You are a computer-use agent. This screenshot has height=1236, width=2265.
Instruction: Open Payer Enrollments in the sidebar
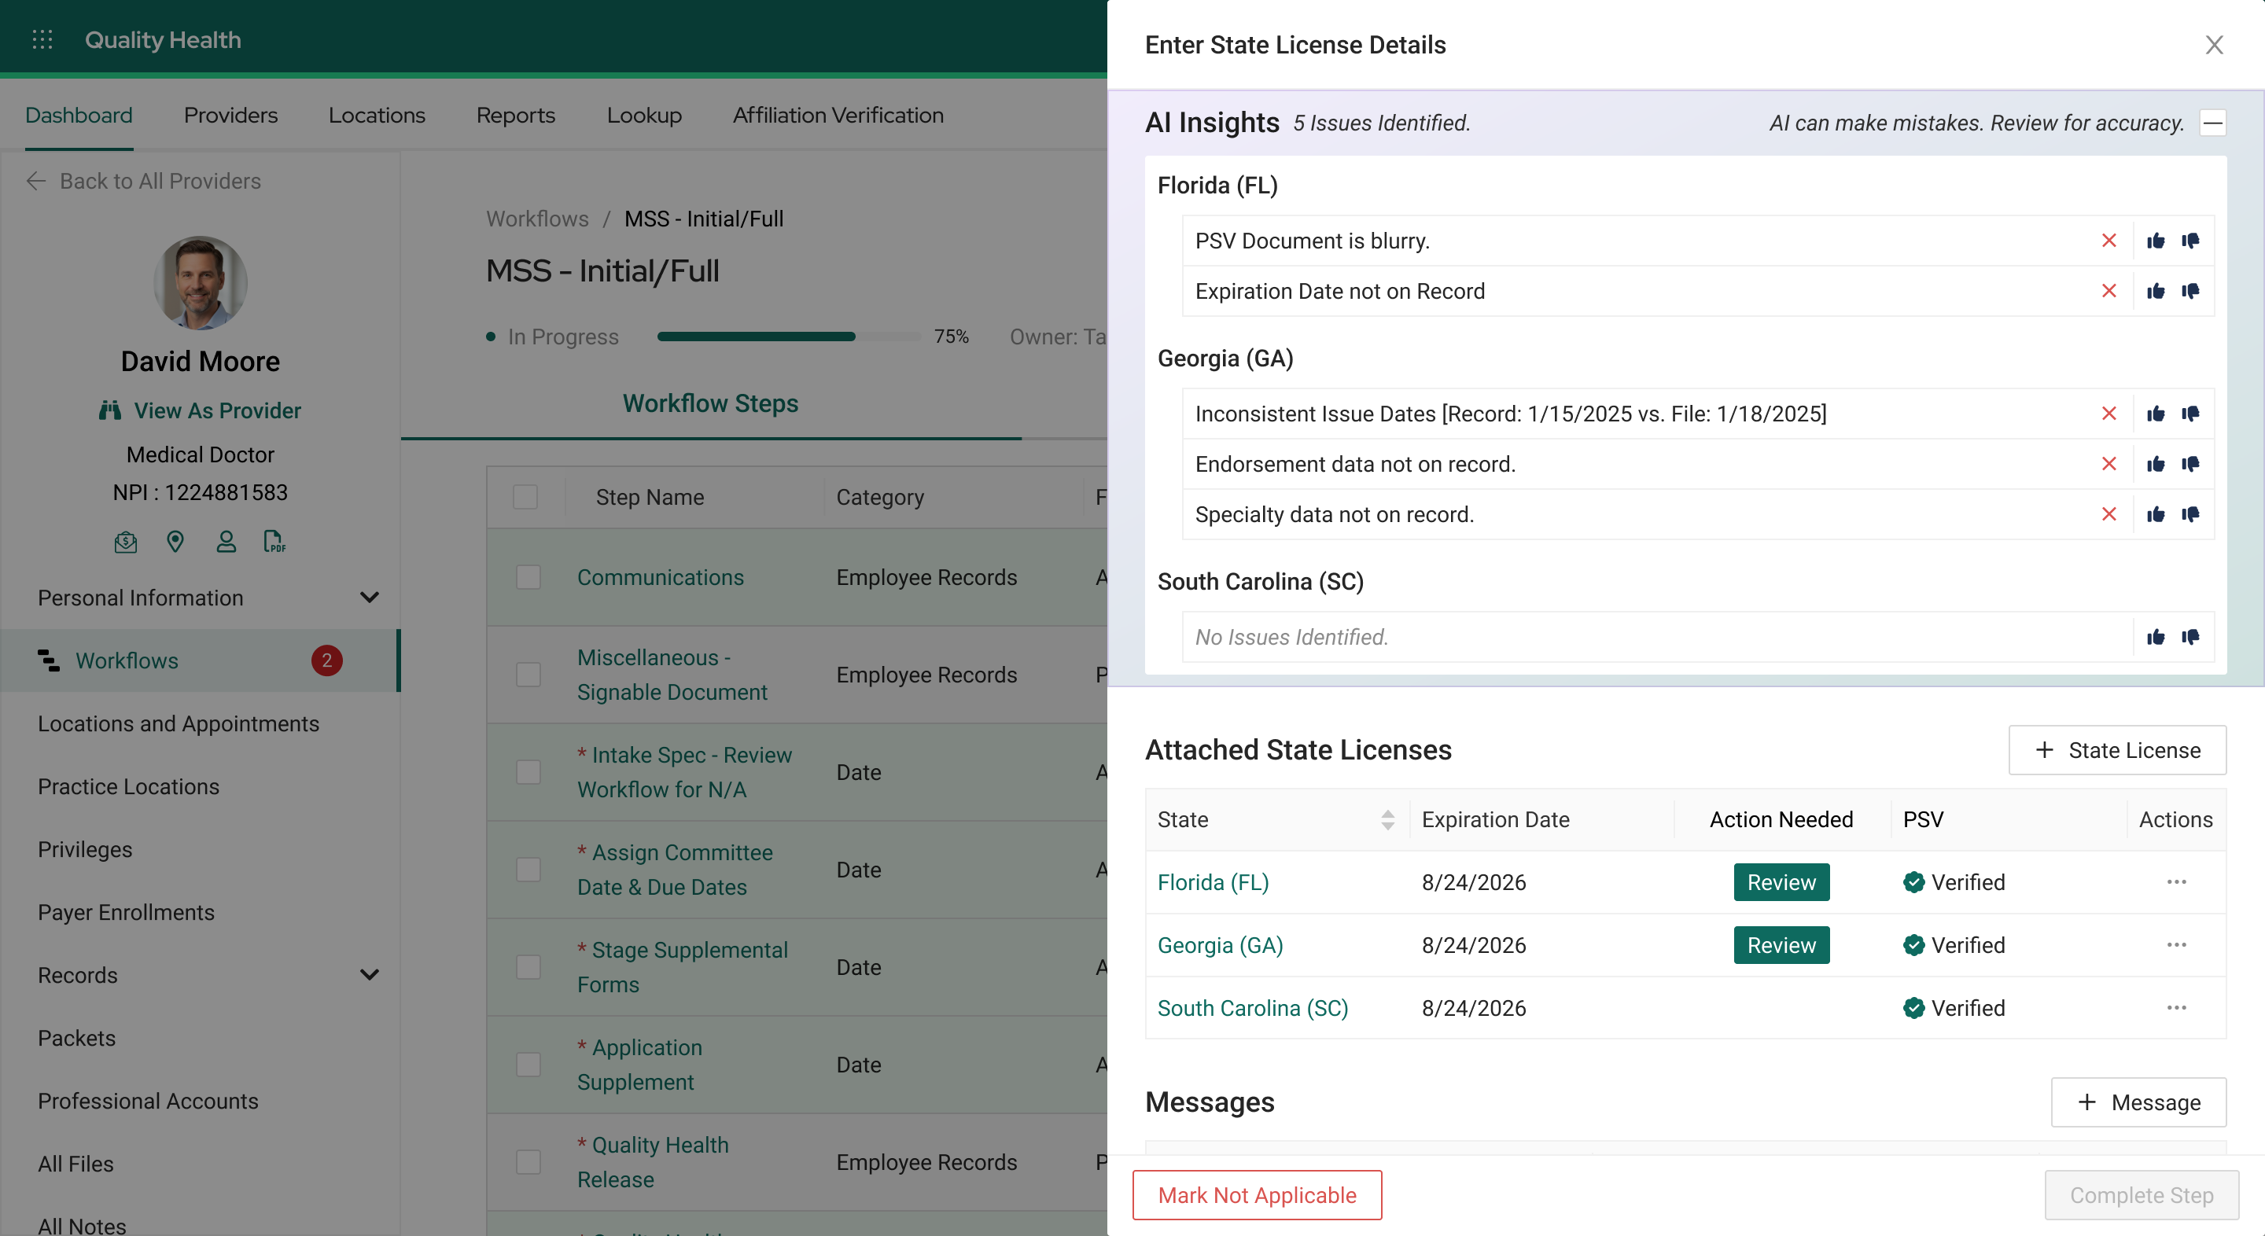coord(126,911)
